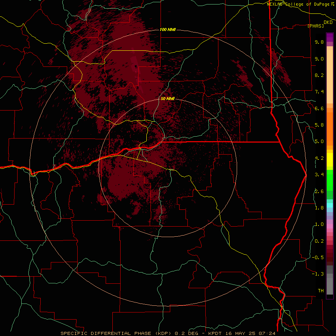The width and height of the screenshot is (336, 336).
Task: Click the 2.6 scale value
Action: [319, 192]
